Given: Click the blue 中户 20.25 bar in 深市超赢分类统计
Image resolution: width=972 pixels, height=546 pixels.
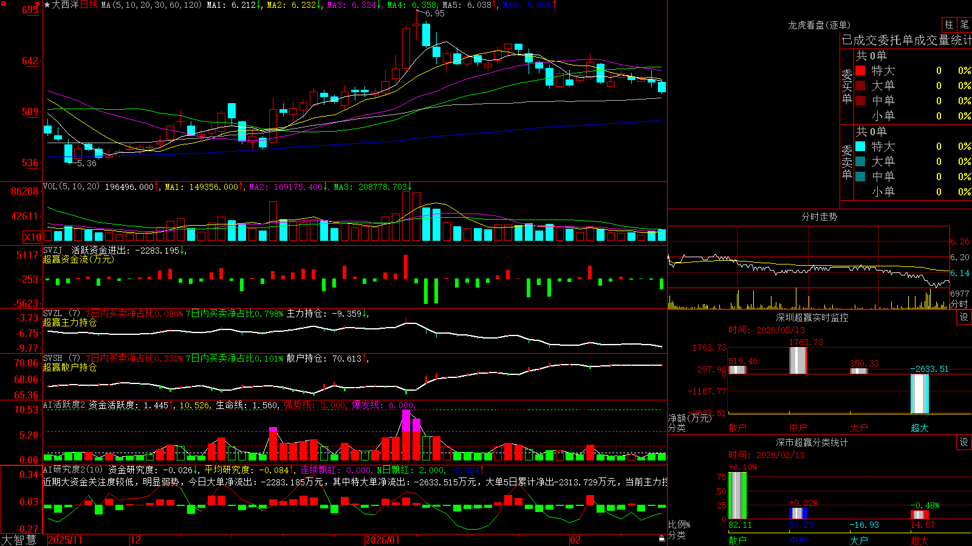Looking at the screenshot, I should pyautogui.click(x=798, y=513).
